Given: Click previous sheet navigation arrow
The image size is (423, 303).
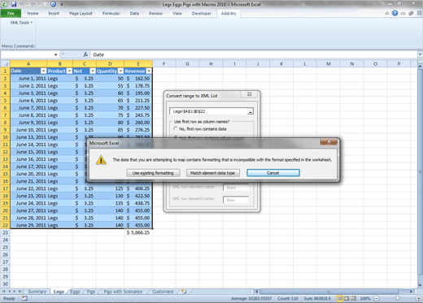Looking at the screenshot, I should coord(10,292).
